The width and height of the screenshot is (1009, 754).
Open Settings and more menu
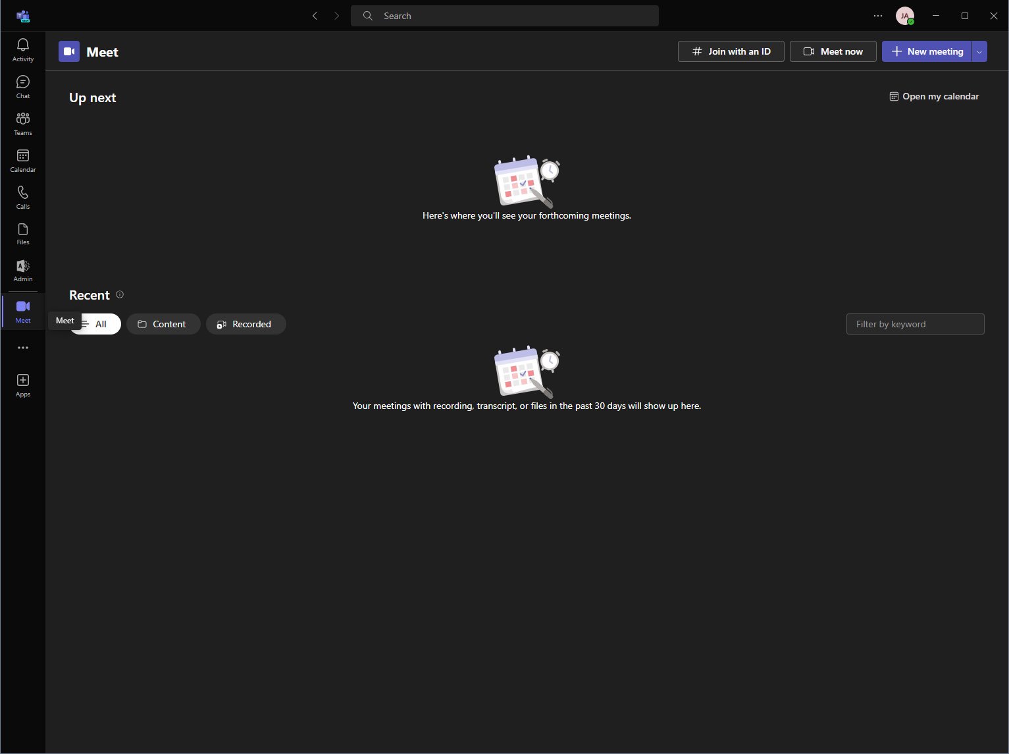click(x=878, y=16)
